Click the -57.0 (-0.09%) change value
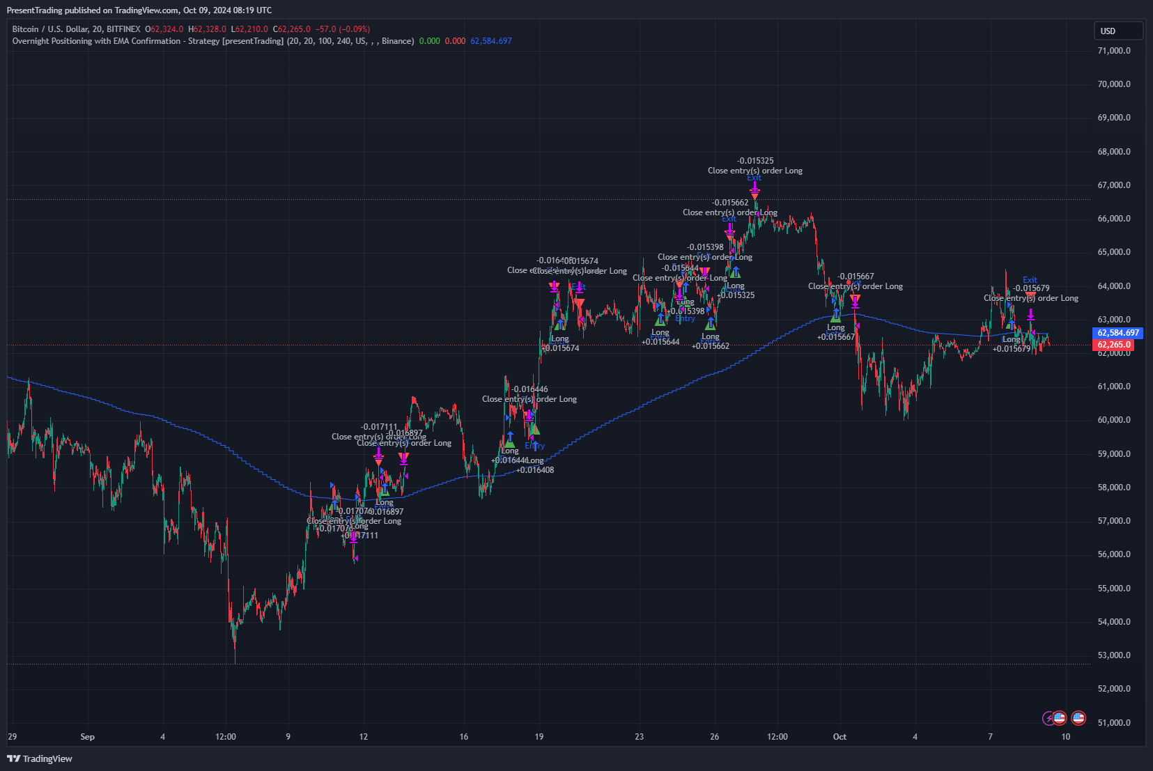This screenshot has height=771, width=1153. click(343, 29)
